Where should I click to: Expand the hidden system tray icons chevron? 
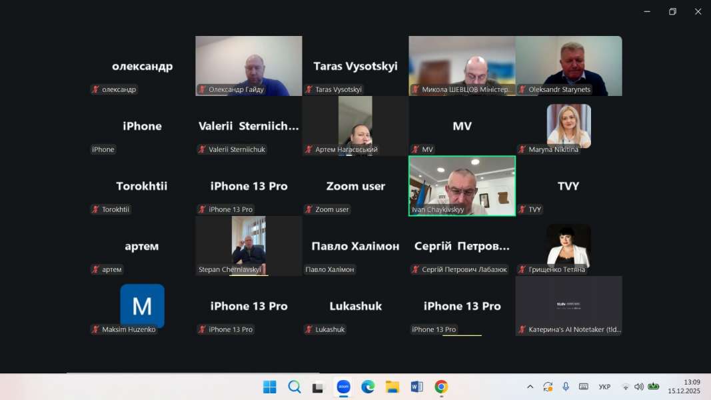click(x=530, y=387)
